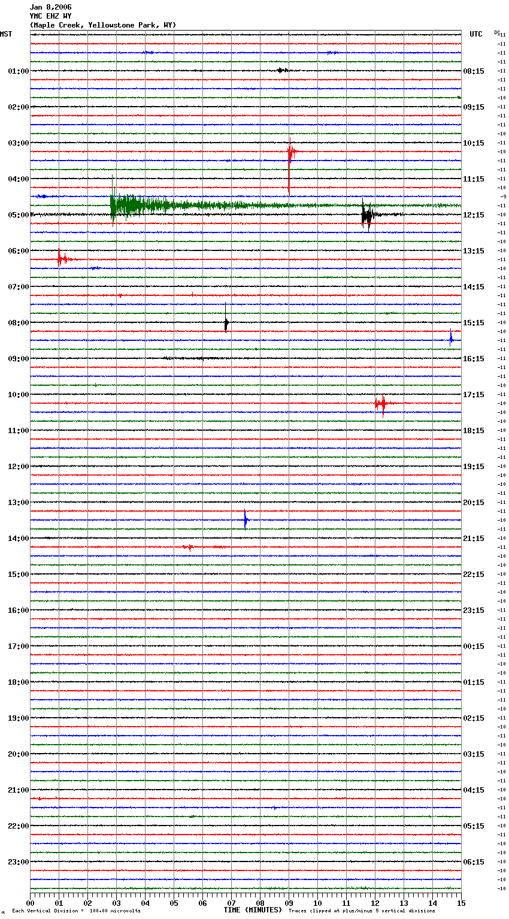The width and height of the screenshot is (509, 919).
Task: Click '(Maple Creek, Yellowstone Park, WY)' station title
Action: click(x=103, y=25)
